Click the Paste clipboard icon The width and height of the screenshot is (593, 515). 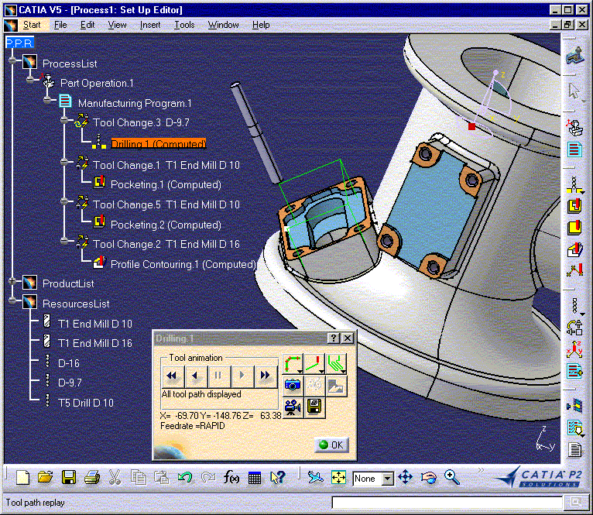point(162,478)
